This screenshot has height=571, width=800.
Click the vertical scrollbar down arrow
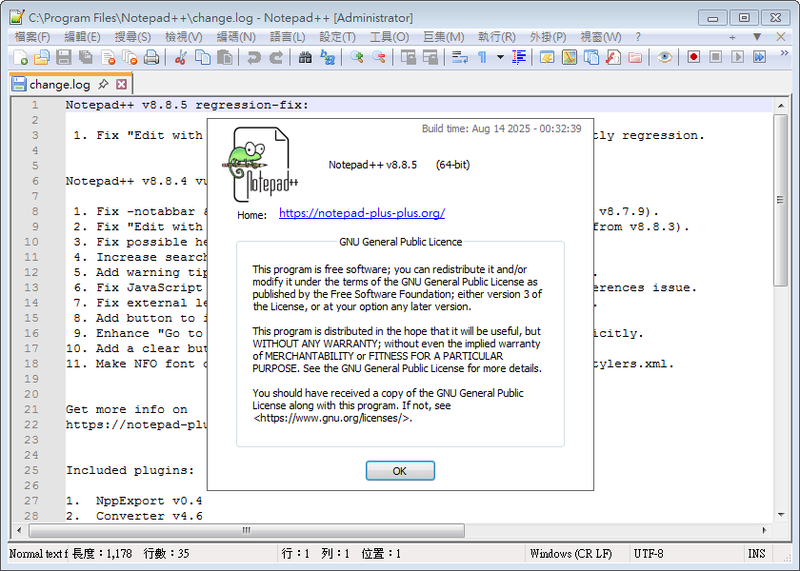coord(781,515)
